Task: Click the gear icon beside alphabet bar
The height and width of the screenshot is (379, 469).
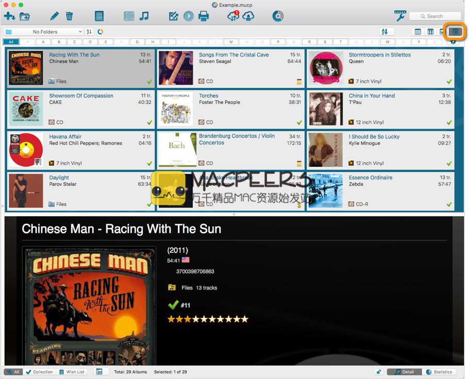Action: pyautogui.click(x=453, y=42)
